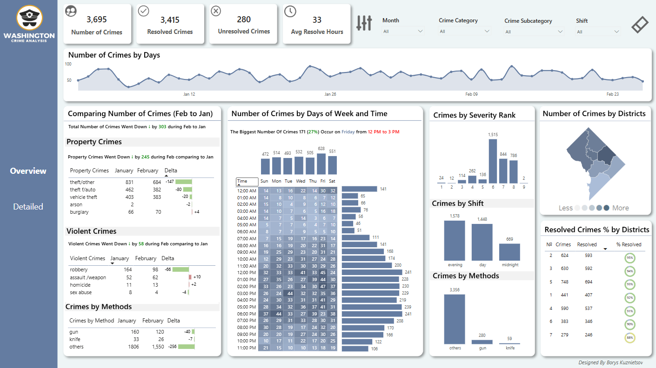This screenshot has height=368, width=656.
Task: Select the others bar in Crimes by Methods chart
Action: coord(455,319)
